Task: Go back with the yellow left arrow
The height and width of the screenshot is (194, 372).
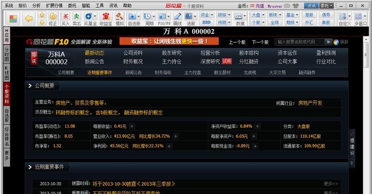Action: (x=29, y=18)
